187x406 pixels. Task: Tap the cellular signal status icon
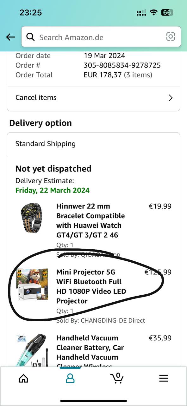[141, 13]
